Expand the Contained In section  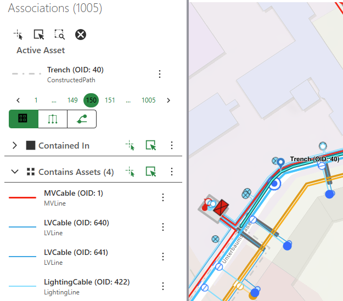click(15, 145)
